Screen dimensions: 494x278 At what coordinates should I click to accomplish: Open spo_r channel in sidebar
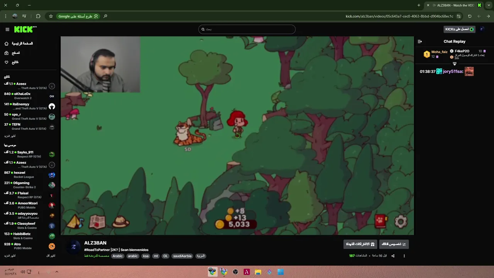(29, 116)
